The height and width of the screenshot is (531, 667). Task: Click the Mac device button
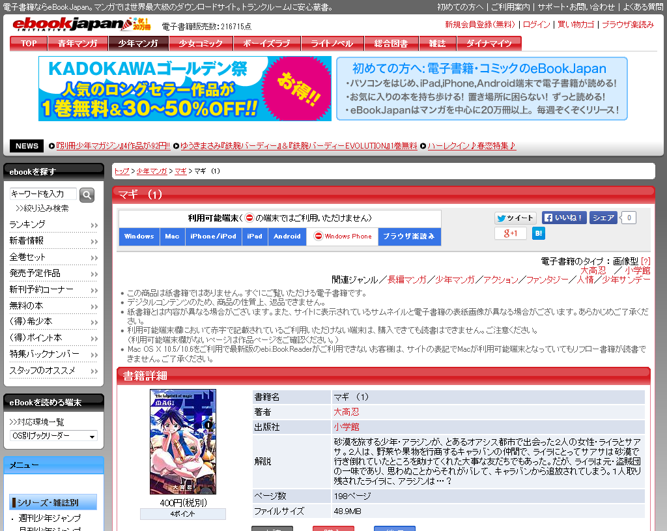(172, 236)
